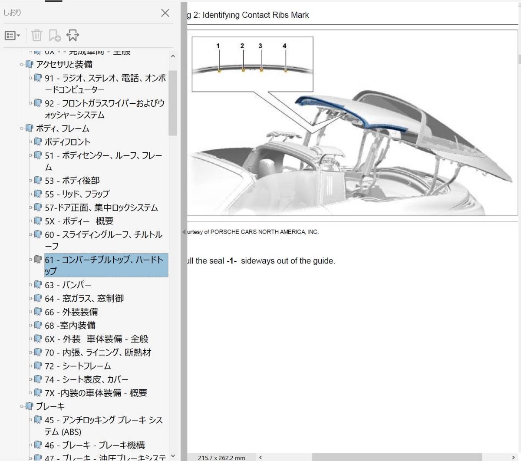
Task: Expand 63 - バンパー bookmark node
Action: [30, 285]
